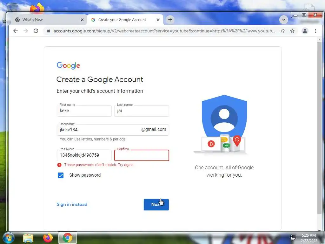Open the Chrome three-dot menu
This screenshot has width=325, height=244.
point(315,31)
